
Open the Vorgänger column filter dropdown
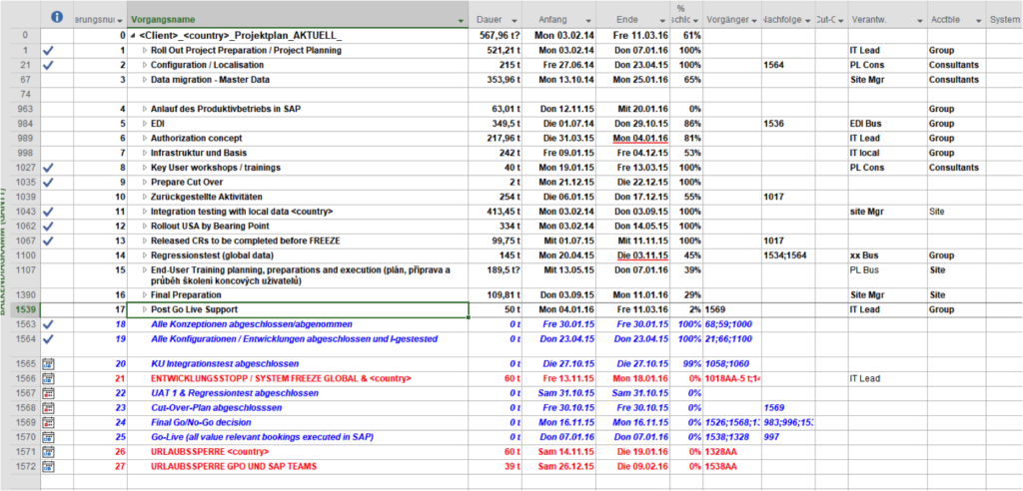[x=753, y=21]
